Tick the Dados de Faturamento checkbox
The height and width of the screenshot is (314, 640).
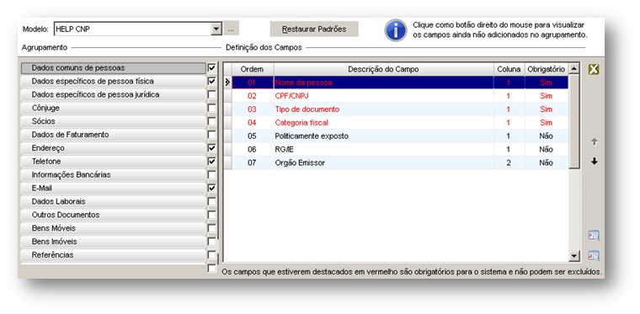(211, 135)
